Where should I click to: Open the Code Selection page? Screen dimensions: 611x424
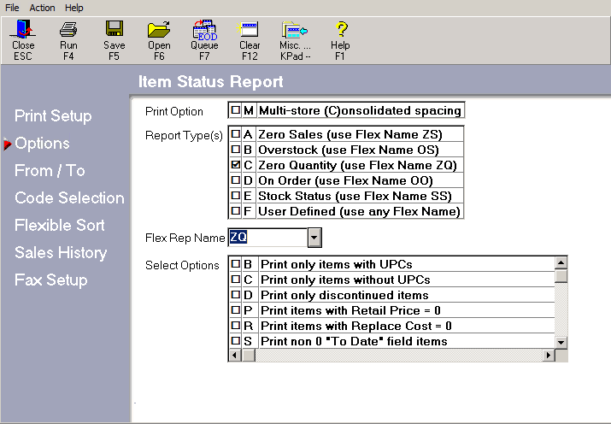pyautogui.click(x=69, y=197)
